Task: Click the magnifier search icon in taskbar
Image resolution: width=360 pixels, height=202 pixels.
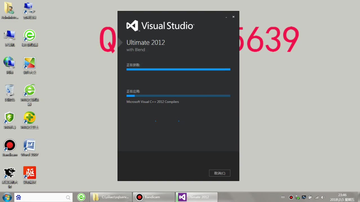Action: point(68,198)
